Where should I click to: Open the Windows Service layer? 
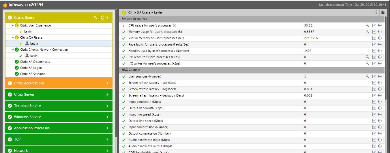coord(59,117)
